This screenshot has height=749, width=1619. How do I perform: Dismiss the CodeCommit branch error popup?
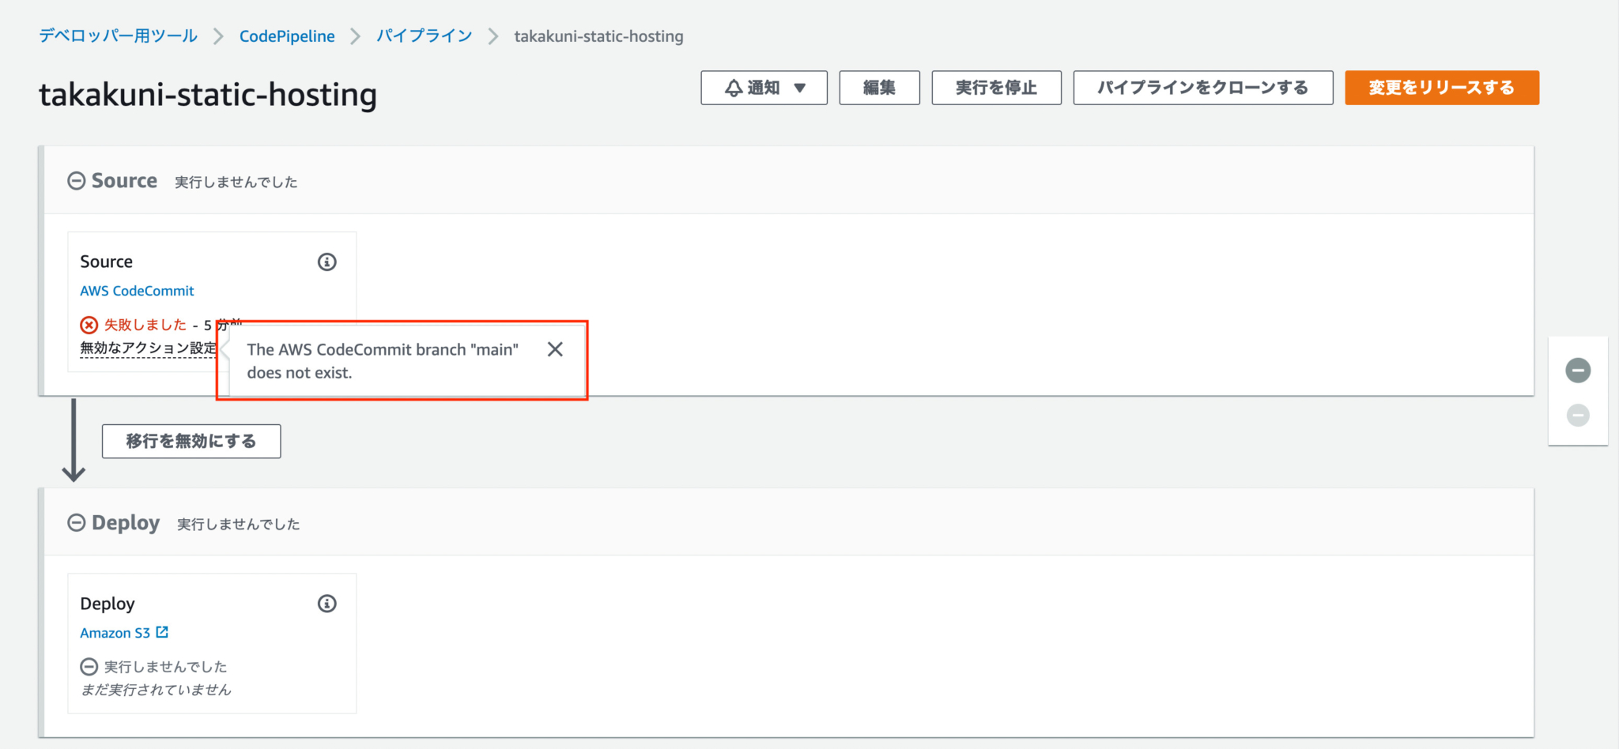(556, 348)
